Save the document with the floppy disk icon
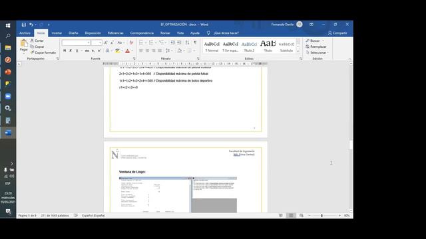The width and height of the screenshot is (426, 239). click(x=24, y=25)
